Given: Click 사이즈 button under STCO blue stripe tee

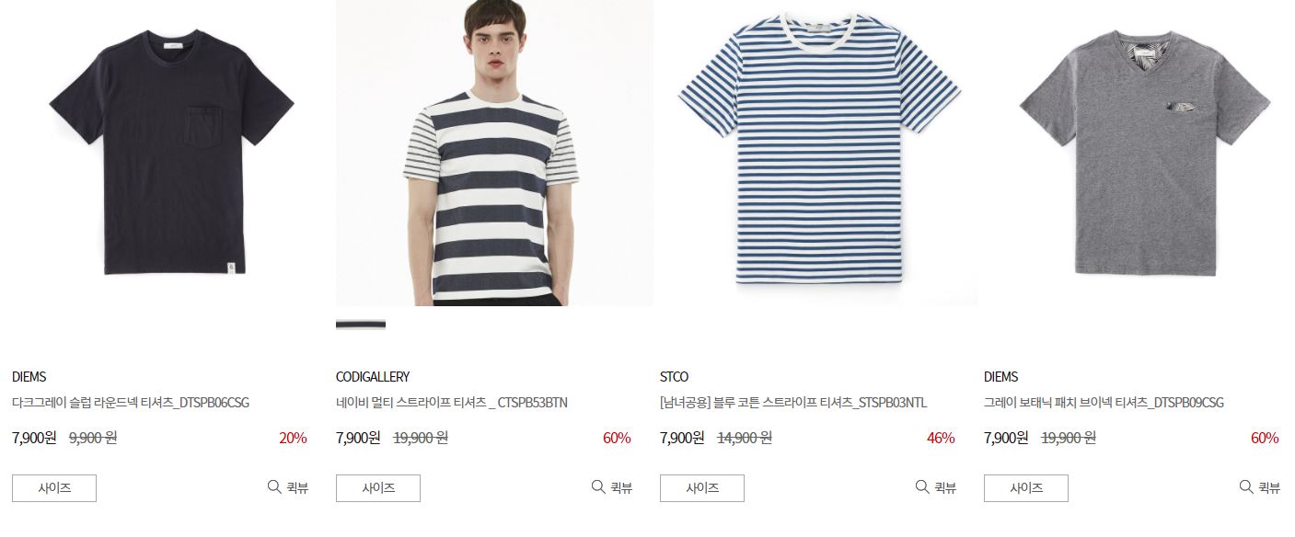Looking at the screenshot, I should tap(702, 488).
